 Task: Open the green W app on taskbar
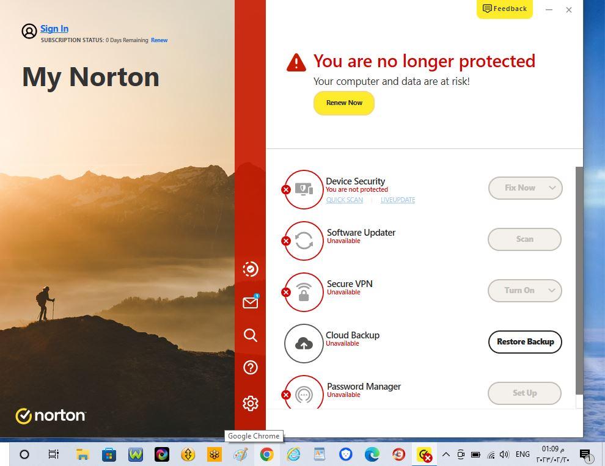pyautogui.click(x=136, y=454)
